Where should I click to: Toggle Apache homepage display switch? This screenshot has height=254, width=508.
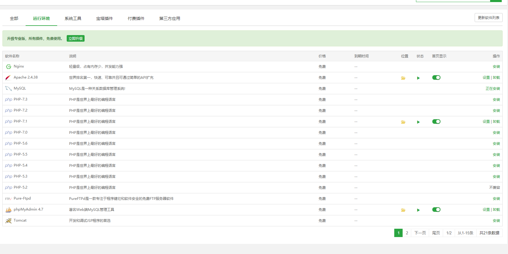coord(436,78)
